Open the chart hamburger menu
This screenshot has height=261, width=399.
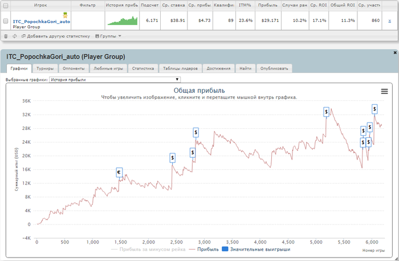click(x=384, y=91)
